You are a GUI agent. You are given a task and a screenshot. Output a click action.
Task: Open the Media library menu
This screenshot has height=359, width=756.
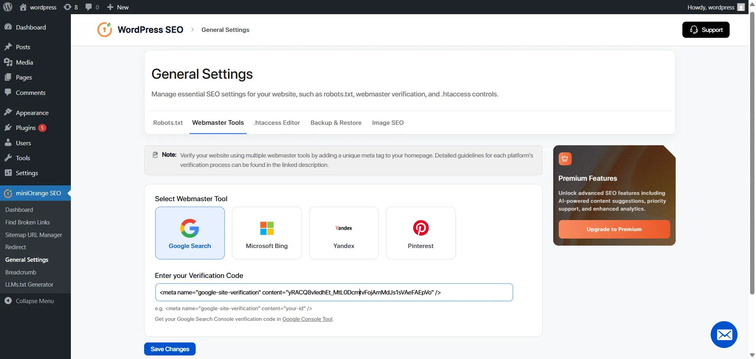[x=35, y=62]
